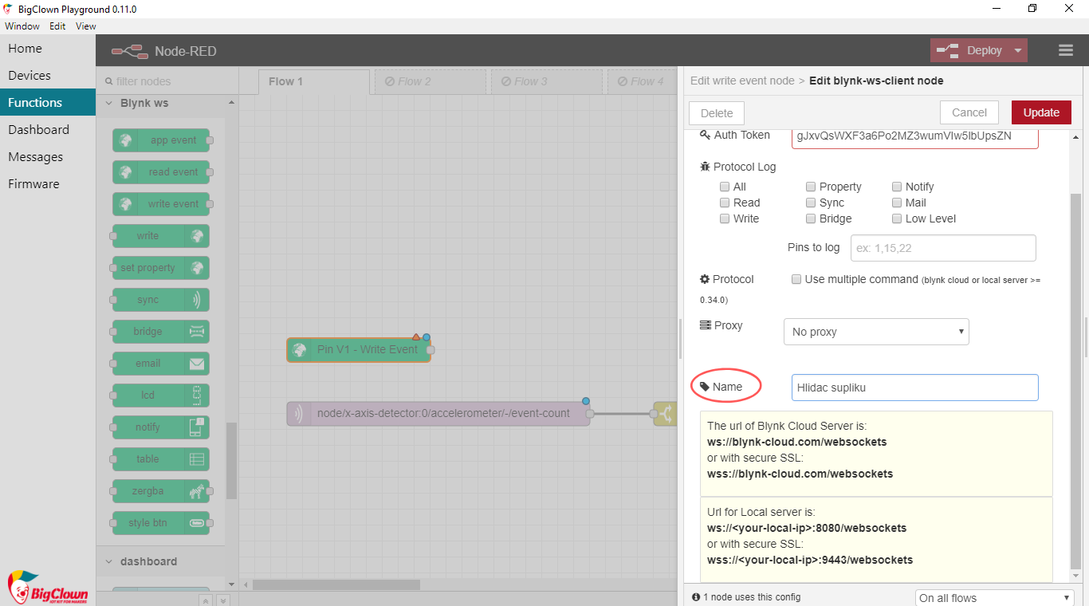1089x606 pixels.
Task: Click the canvas horizontal scrollbar
Action: tap(336, 585)
